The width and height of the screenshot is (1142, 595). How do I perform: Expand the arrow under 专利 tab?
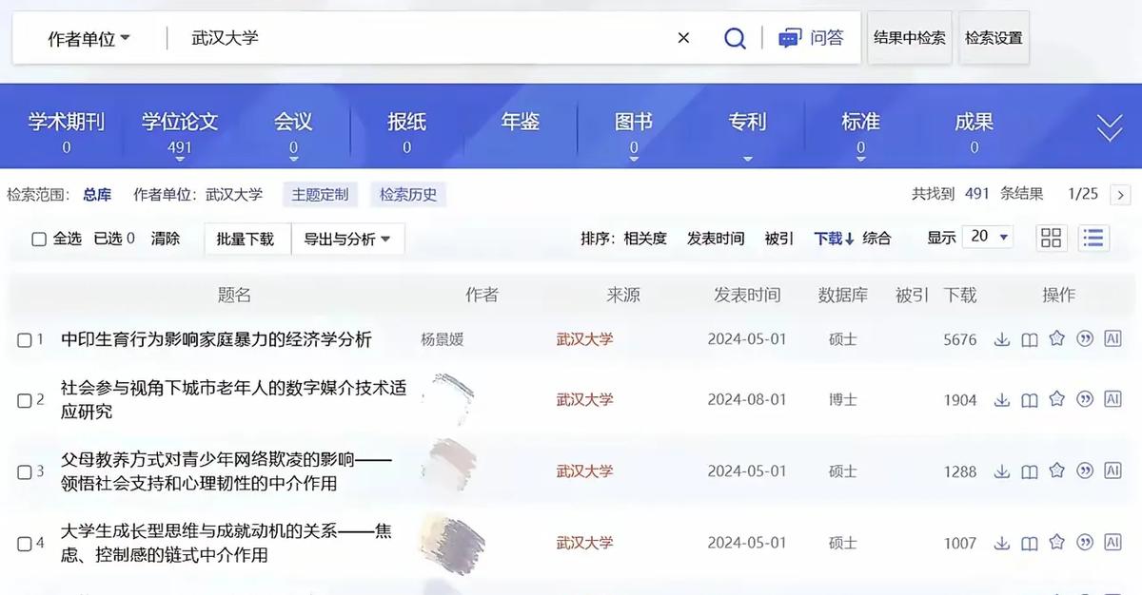point(747,160)
